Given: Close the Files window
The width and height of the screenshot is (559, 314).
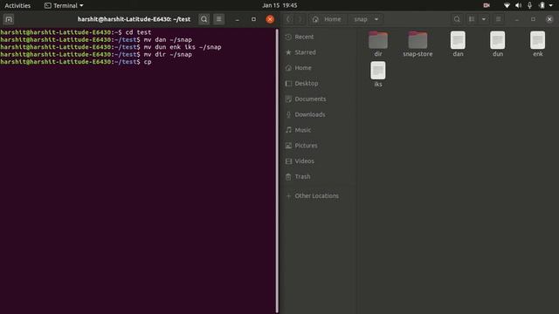Looking at the screenshot, I should [x=549, y=19].
